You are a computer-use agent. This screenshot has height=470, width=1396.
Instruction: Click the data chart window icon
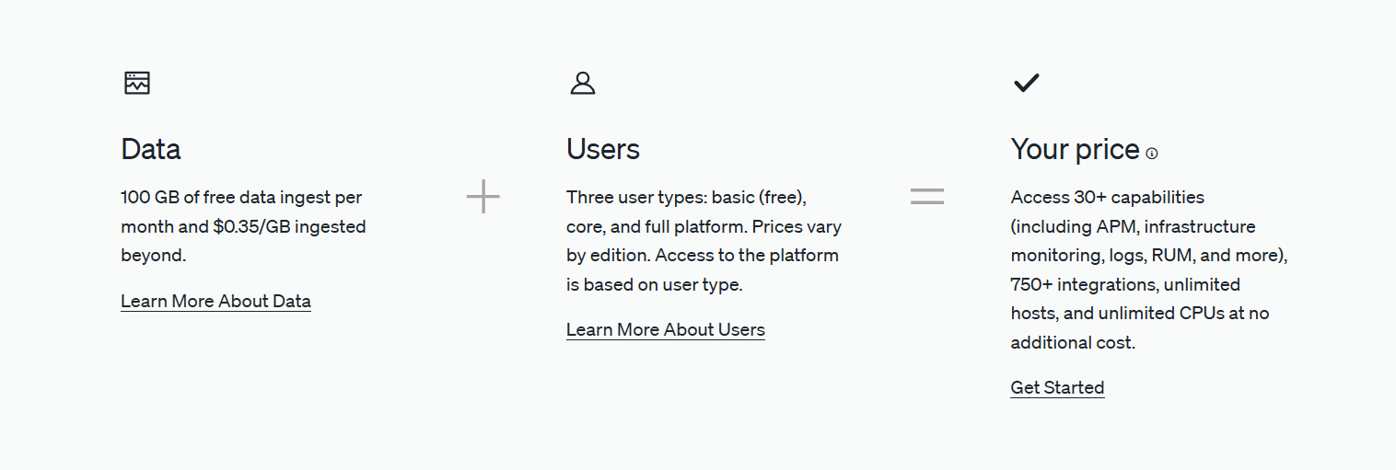pos(137,83)
